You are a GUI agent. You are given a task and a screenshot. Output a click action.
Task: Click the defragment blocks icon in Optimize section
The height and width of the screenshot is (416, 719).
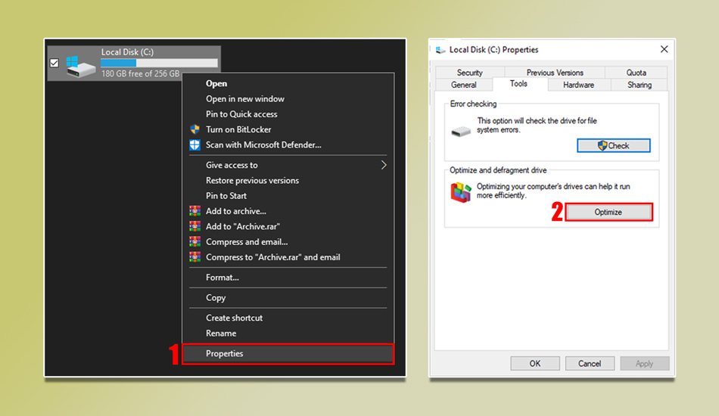461,192
